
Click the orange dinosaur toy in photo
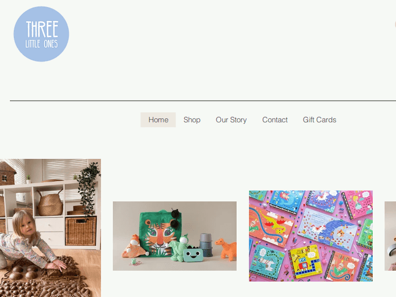226,250
